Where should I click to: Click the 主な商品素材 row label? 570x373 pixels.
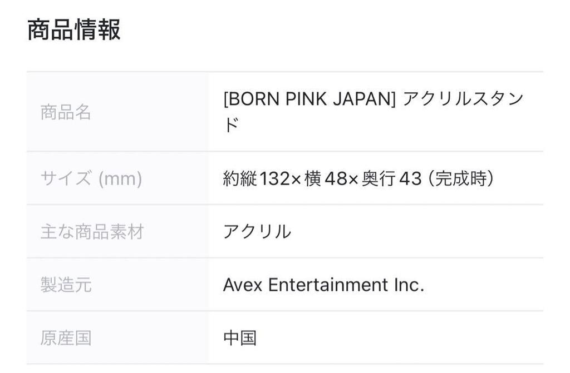click(x=92, y=231)
